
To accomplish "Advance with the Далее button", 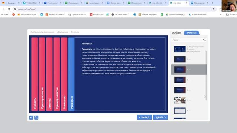I will (160, 117).
